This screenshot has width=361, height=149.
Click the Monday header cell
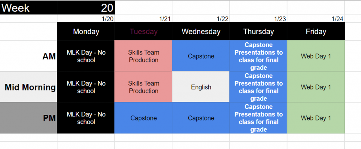pyautogui.click(x=86, y=31)
